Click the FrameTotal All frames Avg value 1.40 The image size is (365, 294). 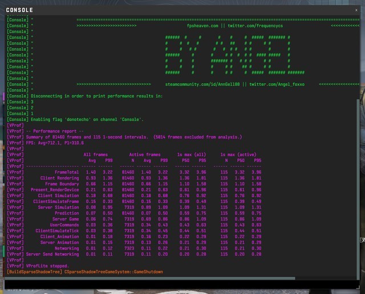[91, 172]
